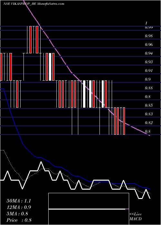The image size is (161, 225).
Task: Click the 0.82 price axis label
Action: pos(149,123)
